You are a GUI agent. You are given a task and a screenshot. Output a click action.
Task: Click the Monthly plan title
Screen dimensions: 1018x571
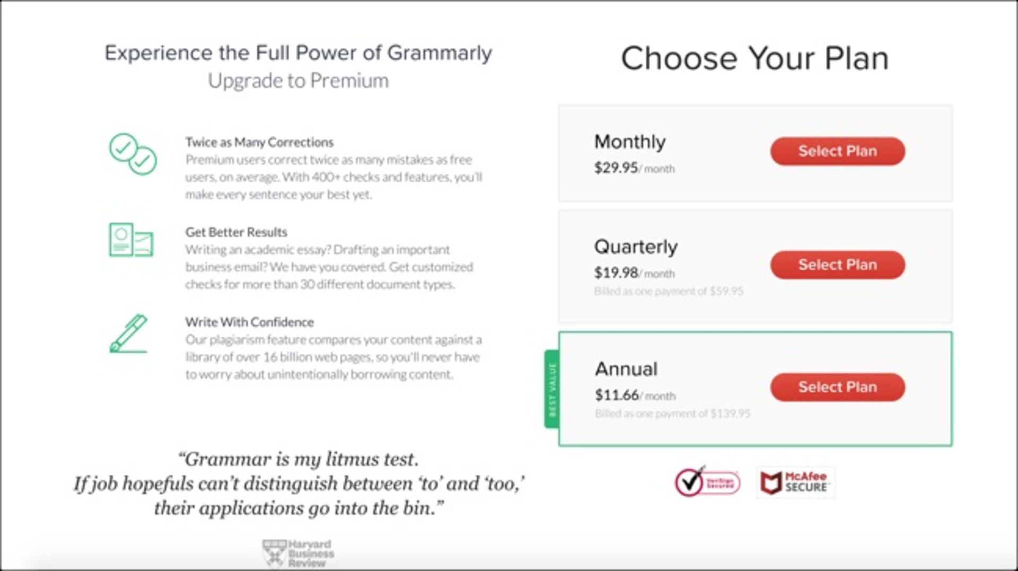click(x=630, y=142)
